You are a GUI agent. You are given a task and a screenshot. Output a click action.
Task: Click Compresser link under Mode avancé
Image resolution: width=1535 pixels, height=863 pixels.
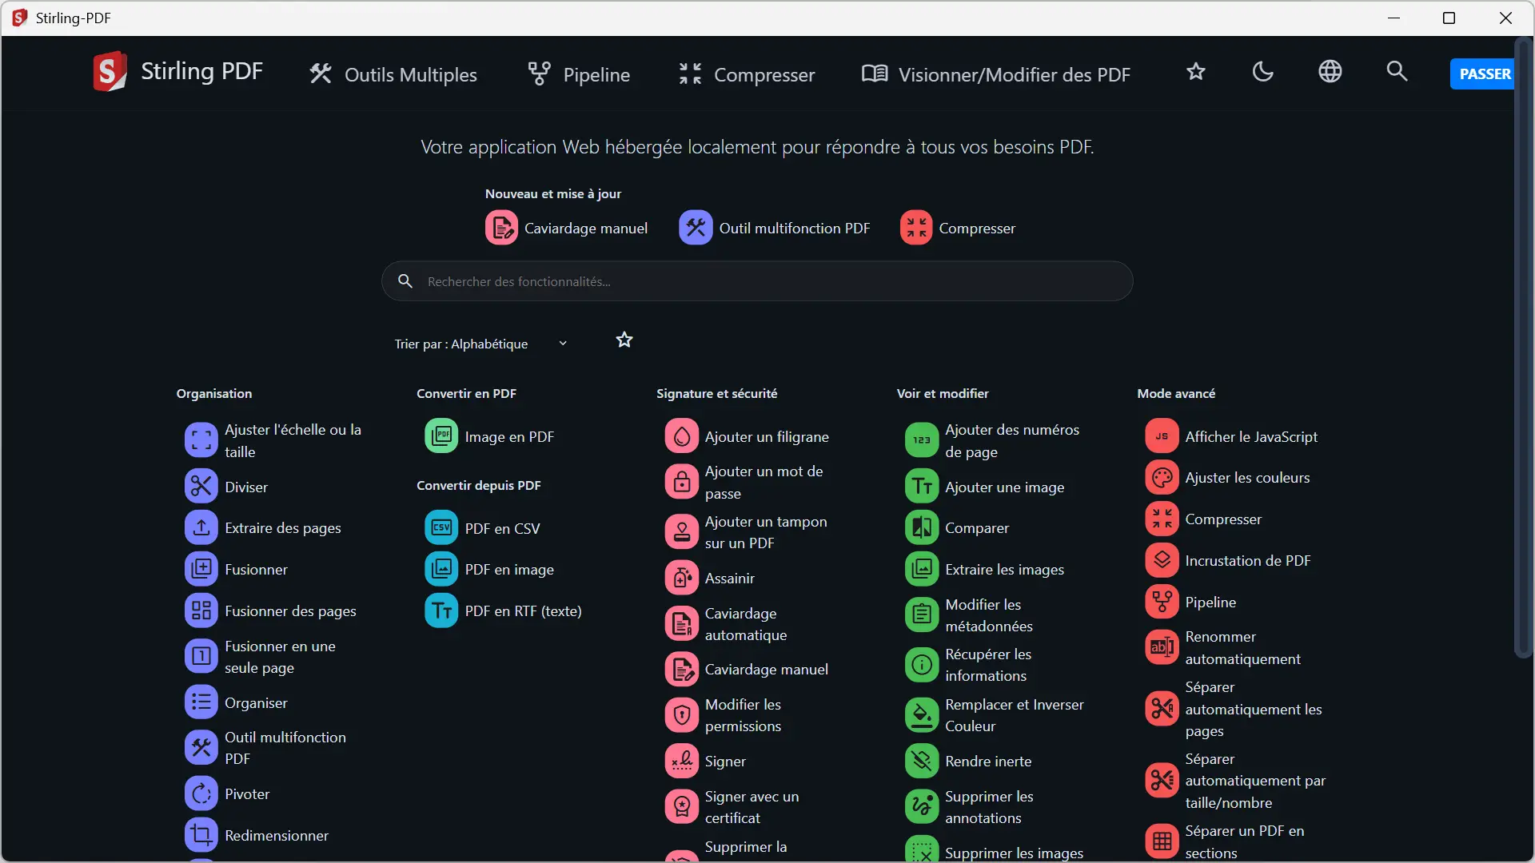(1223, 519)
